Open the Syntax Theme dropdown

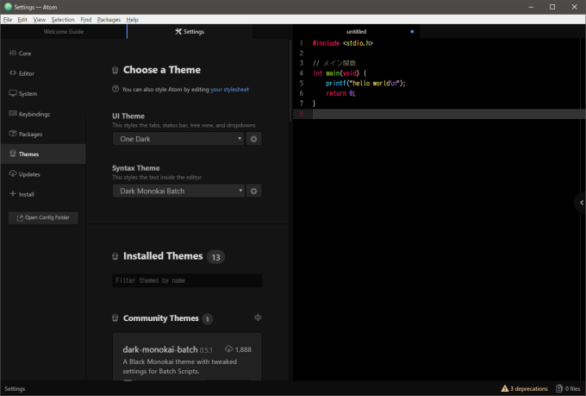coord(178,191)
